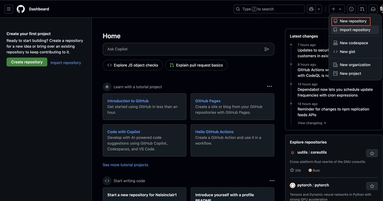This screenshot has height=201, width=383.
Task: Open Dependabot cron expressions changelog entry
Action: (x=335, y=92)
